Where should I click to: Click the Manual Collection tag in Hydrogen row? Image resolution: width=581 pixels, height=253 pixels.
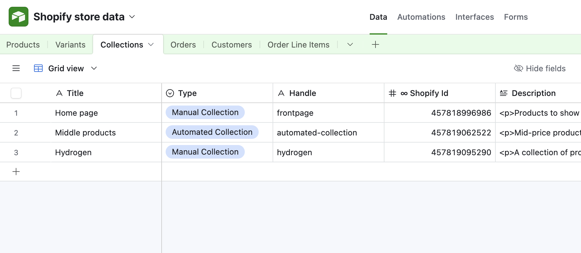coord(205,152)
